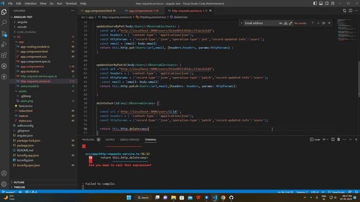Open the Help menu

tap(83, 3)
